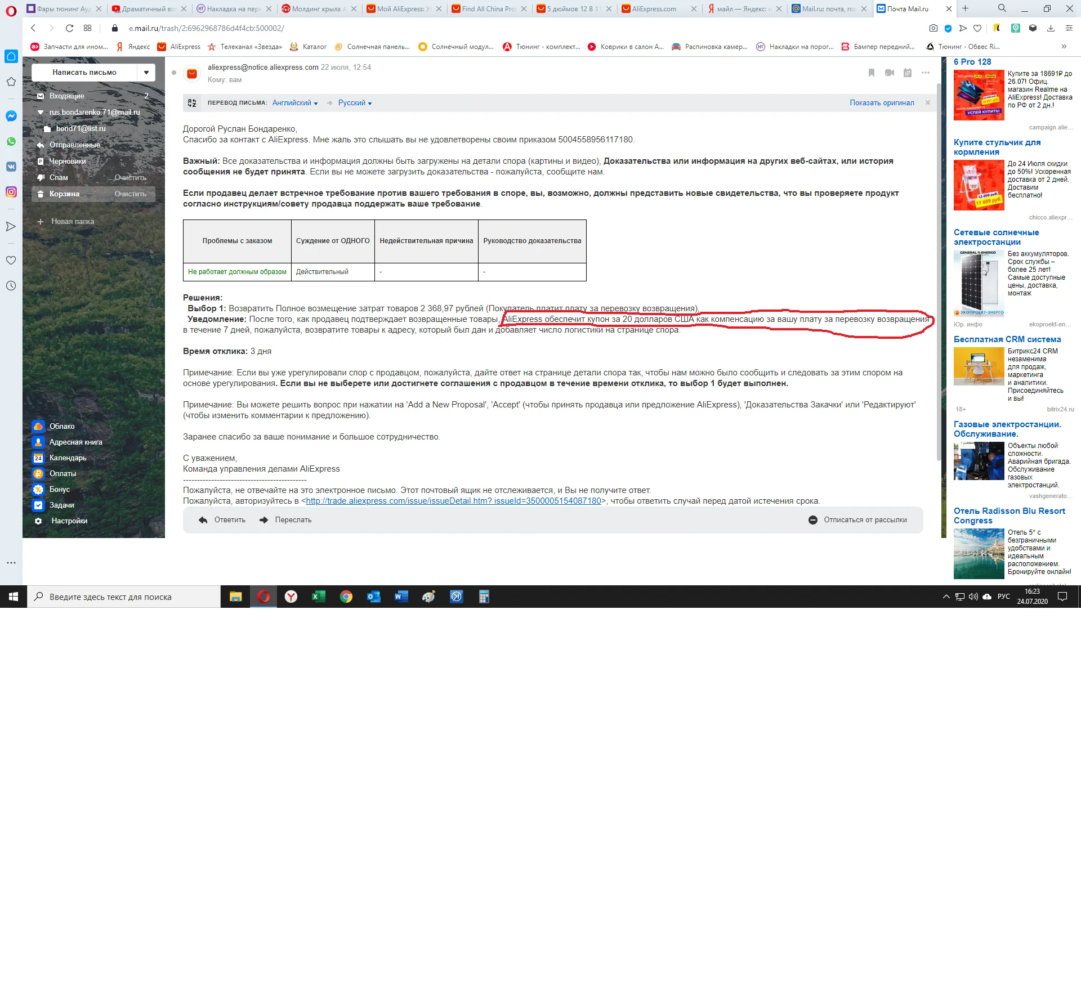Viewport: 1081px width, 986px height.
Task: Open Messenger icon in Opera sidebar
Action: (x=11, y=116)
